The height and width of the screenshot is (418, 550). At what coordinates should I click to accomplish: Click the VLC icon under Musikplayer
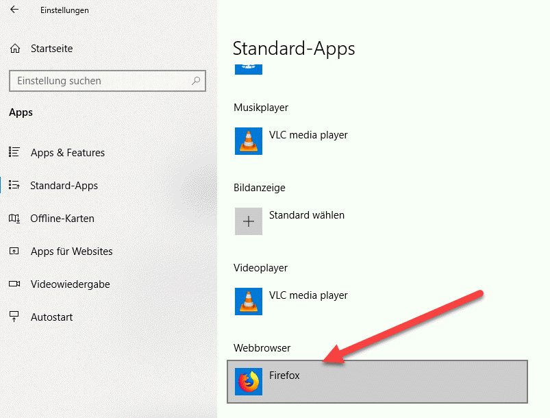249,141
